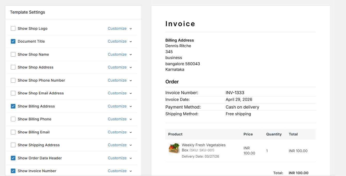This screenshot has width=346, height=176.
Task: Open Customize for Show Invoice Number
Action: (117, 171)
